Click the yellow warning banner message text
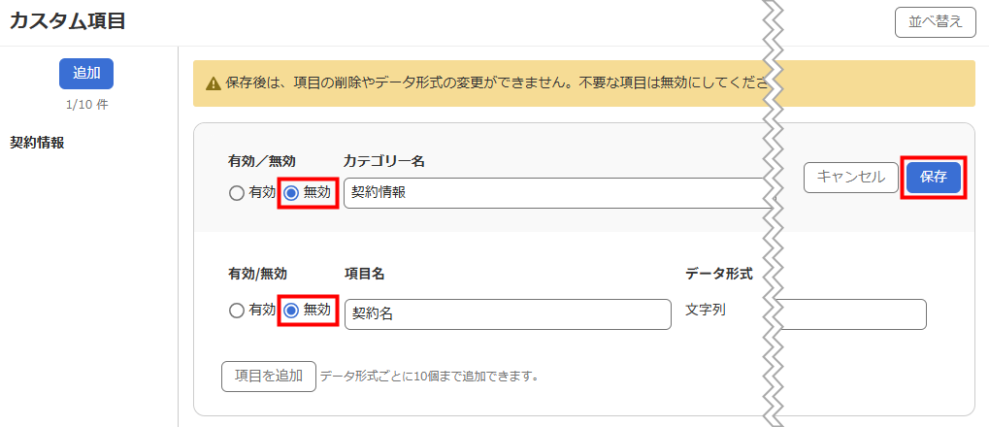 [496, 83]
